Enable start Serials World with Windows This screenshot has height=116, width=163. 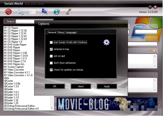[51, 42]
